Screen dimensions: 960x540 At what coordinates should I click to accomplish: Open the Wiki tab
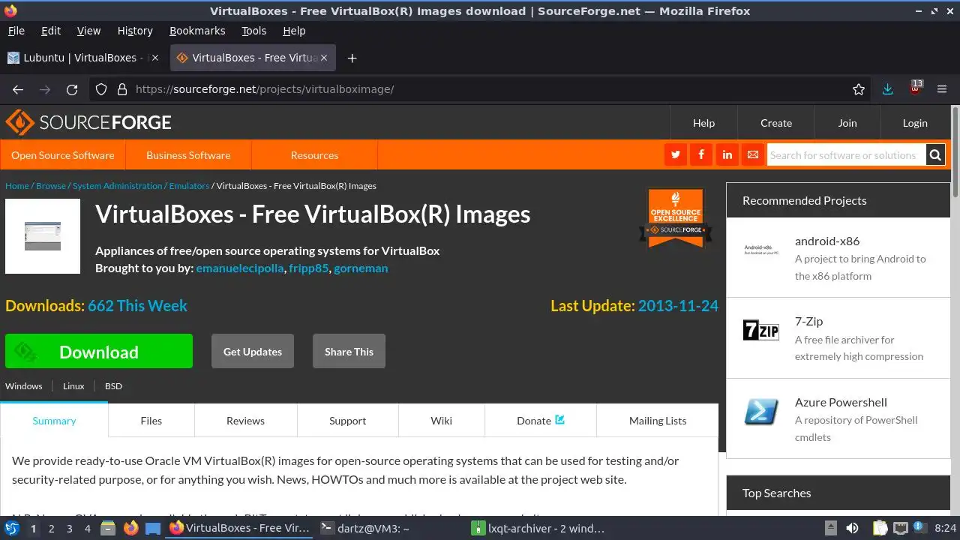click(442, 421)
